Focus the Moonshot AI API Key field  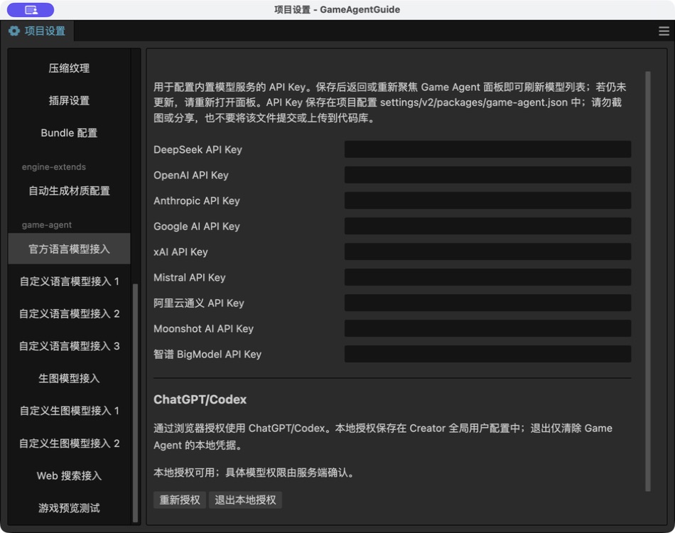coord(487,328)
